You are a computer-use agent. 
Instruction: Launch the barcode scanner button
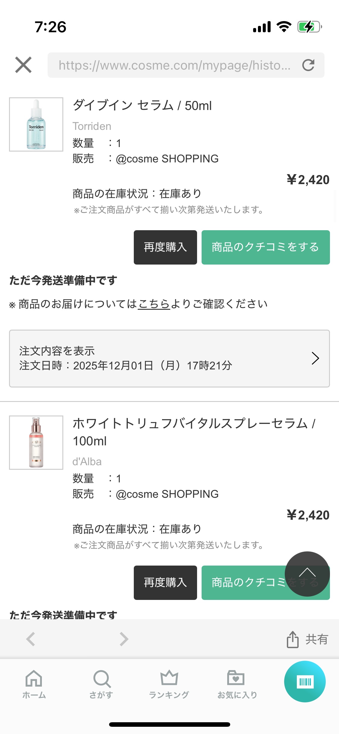305,682
